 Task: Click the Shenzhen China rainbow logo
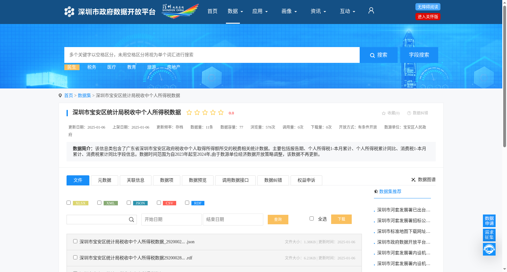(x=180, y=11)
